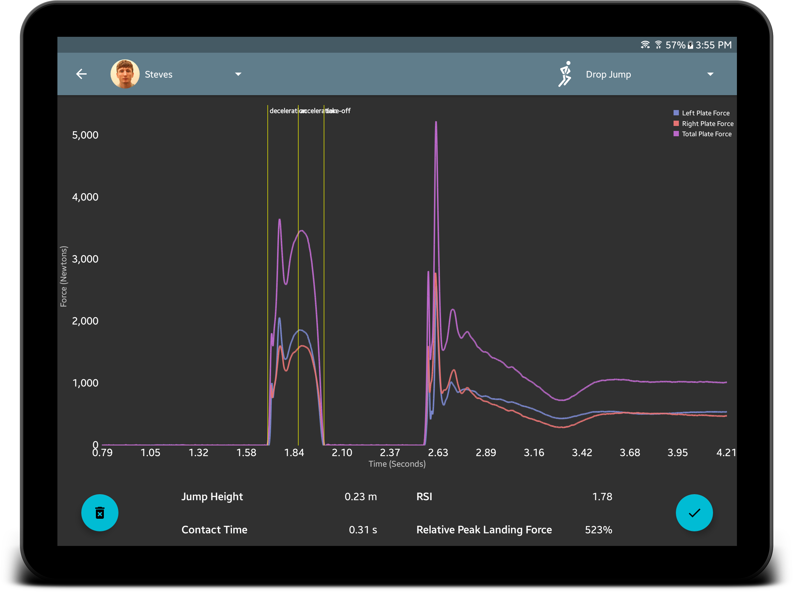Tap the battery status icon
Image resolution: width=793 pixels, height=592 pixels.
coord(690,45)
